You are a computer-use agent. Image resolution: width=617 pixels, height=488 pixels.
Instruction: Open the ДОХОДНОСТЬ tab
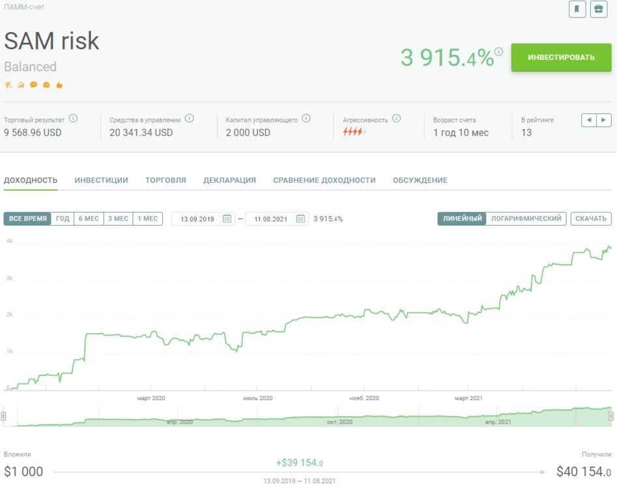tap(31, 180)
